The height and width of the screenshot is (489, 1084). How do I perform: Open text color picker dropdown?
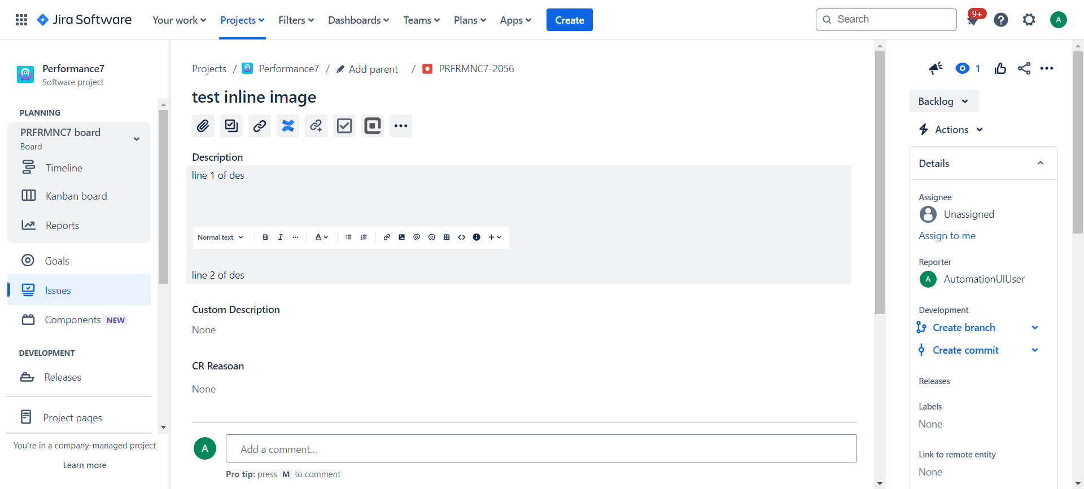tap(321, 237)
